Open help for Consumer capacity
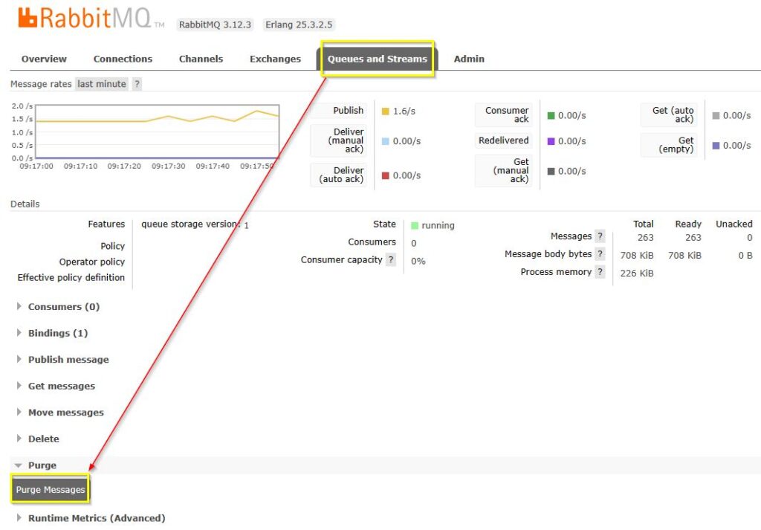761x530 pixels. tap(391, 259)
